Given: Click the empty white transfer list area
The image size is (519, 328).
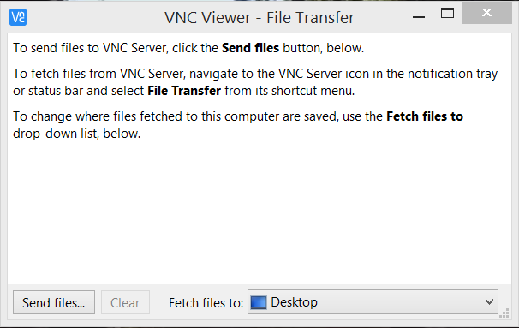Looking at the screenshot, I should point(259,212).
